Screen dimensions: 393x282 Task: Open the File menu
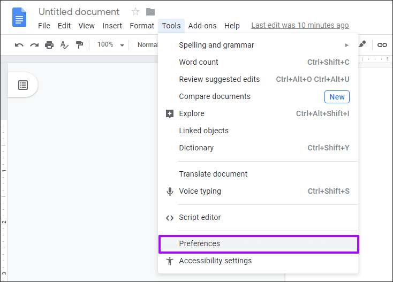click(x=44, y=26)
